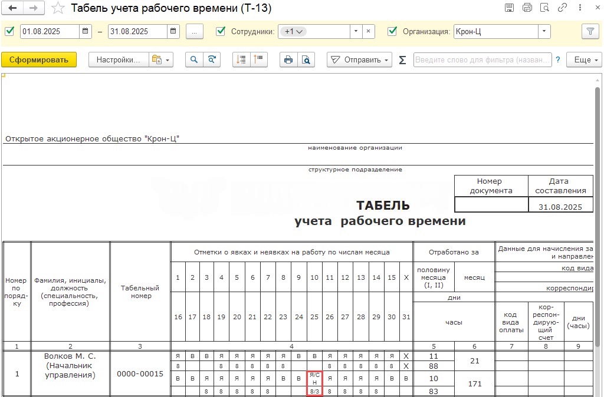Click the print printer icon in toolbar
This screenshot has height=397, width=604.
point(288,59)
